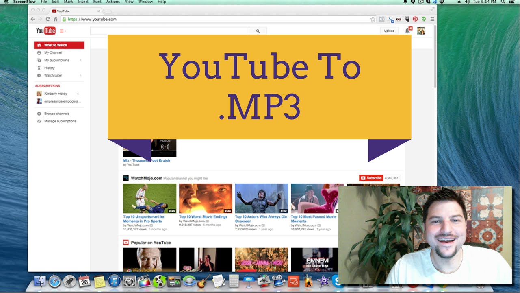
Task: Open the YouTube guide menu dropdown
Action: pyautogui.click(x=63, y=31)
